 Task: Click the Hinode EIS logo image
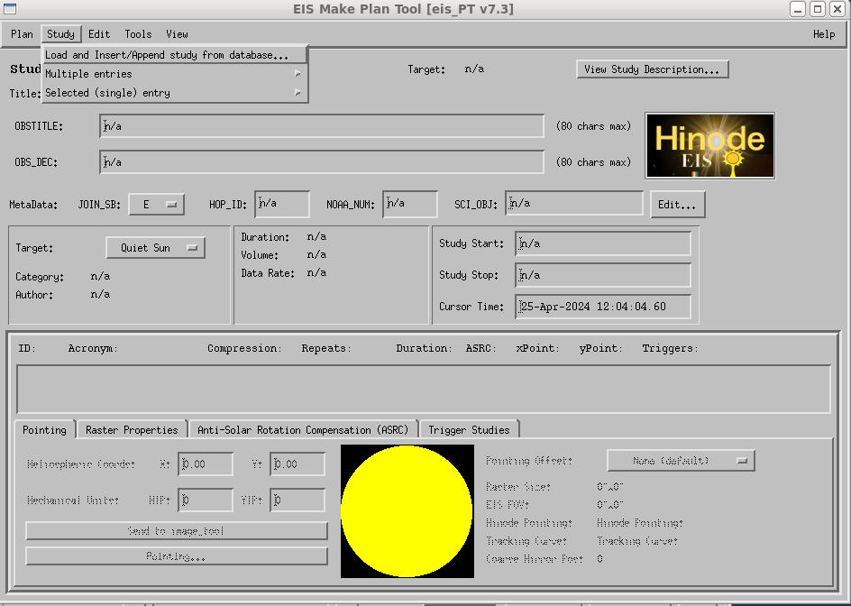point(709,145)
